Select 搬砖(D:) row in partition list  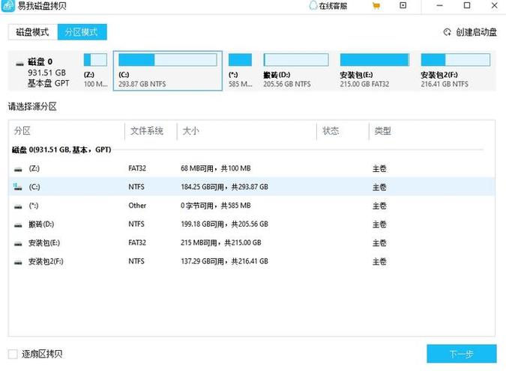tap(252, 224)
